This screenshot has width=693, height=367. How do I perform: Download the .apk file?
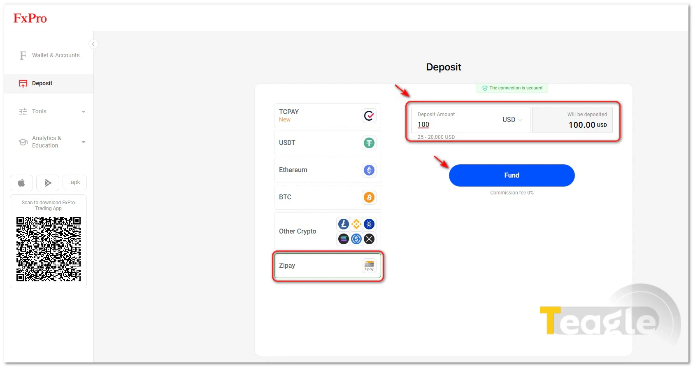74,182
